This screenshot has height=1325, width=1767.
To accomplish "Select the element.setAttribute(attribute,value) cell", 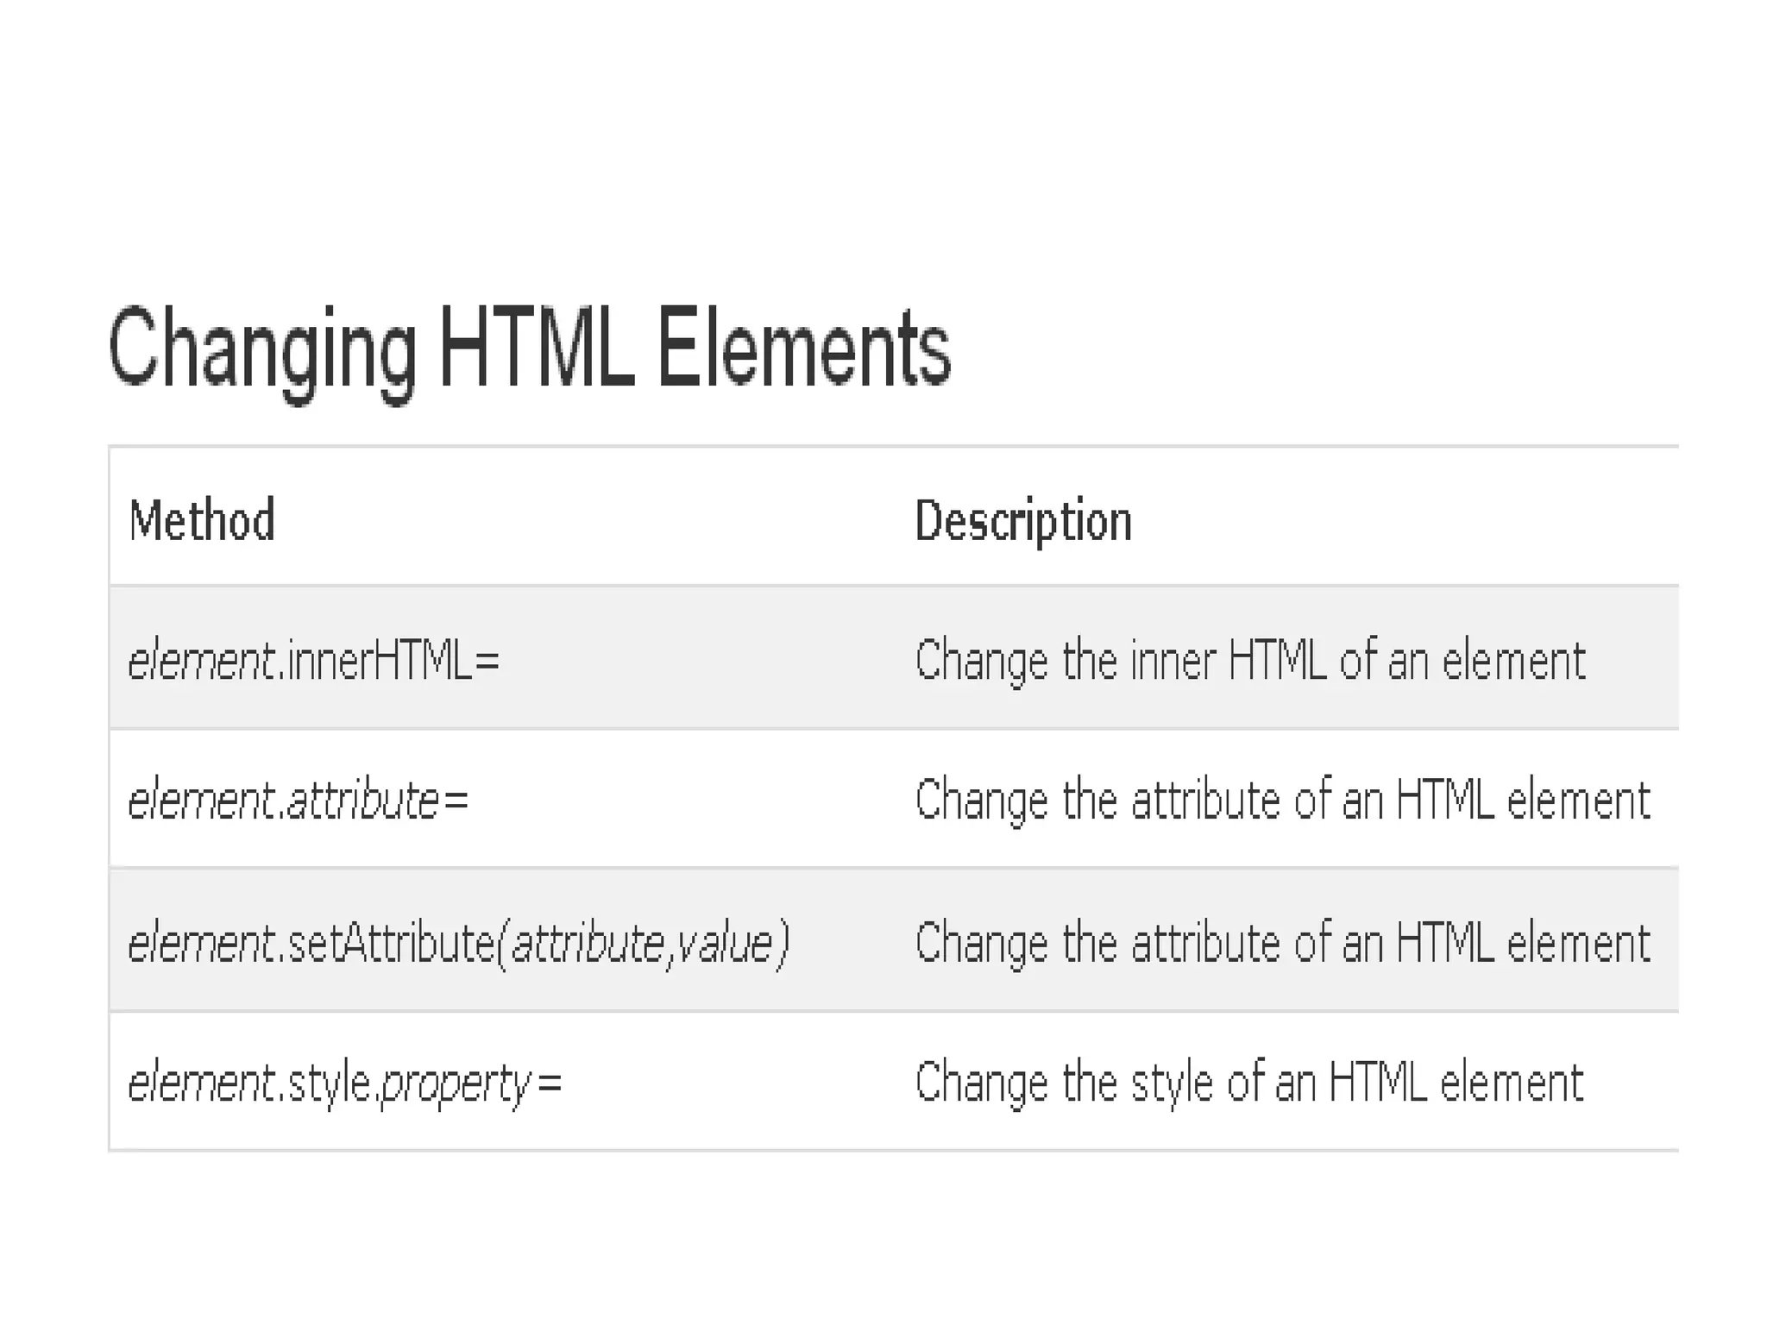I will coord(458,943).
